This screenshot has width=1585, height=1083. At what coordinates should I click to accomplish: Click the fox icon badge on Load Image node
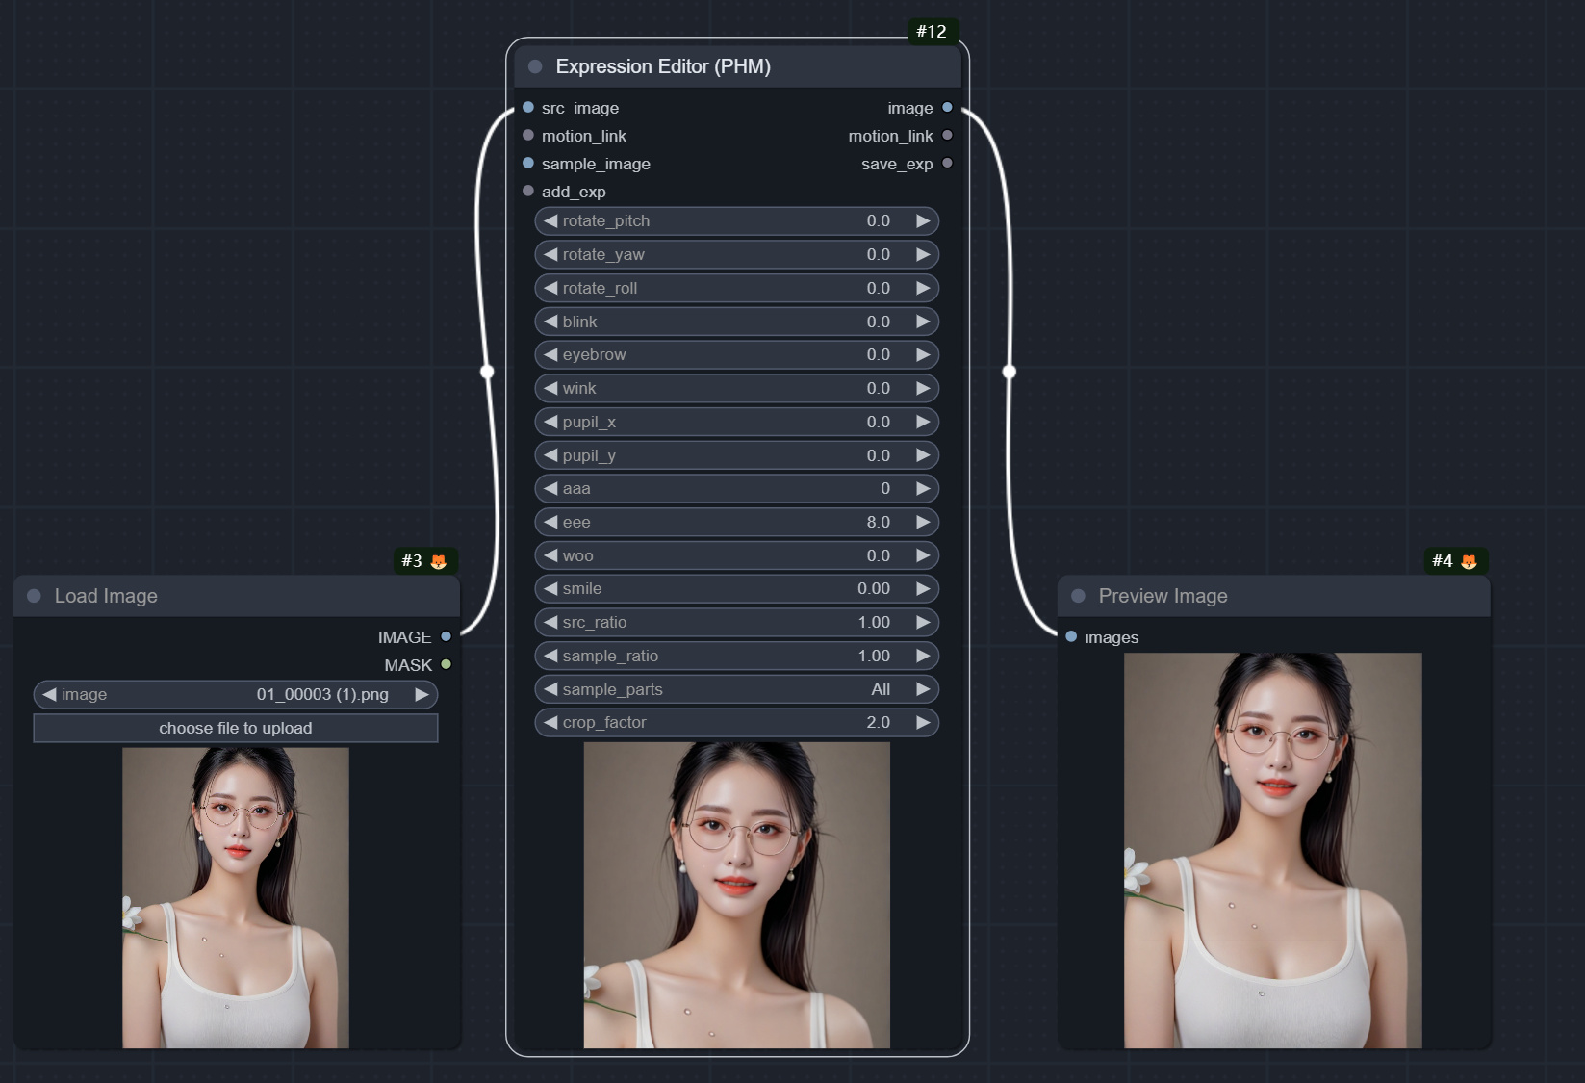(439, 560)
